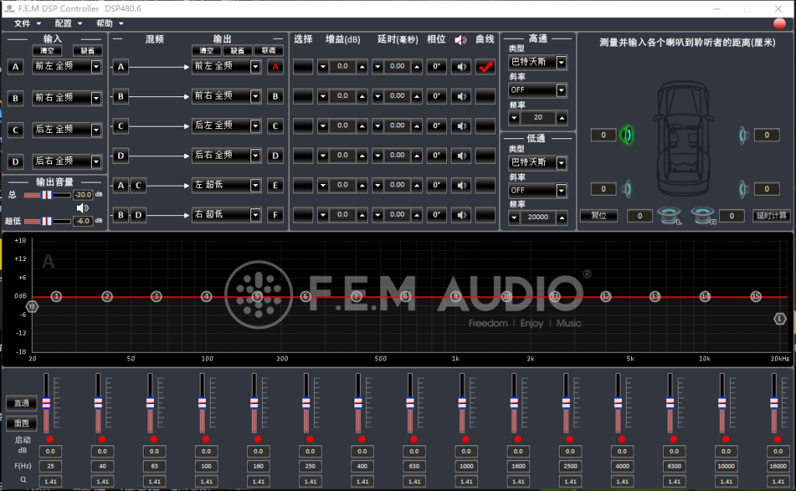Select EQ node 15 on the curve
796x491 pixels.
tap(756, 296)
